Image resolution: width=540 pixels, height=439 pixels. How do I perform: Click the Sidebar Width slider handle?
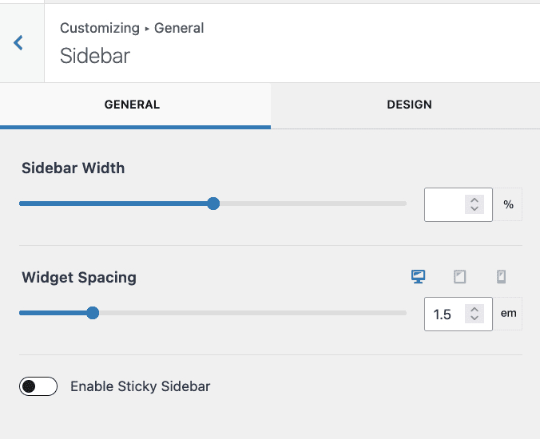tap(213, 204)
